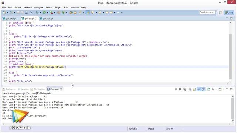Click the editor vertical scrollbar thumb
The width and height of the screenshot is (237, 133).
click(230, 57)
